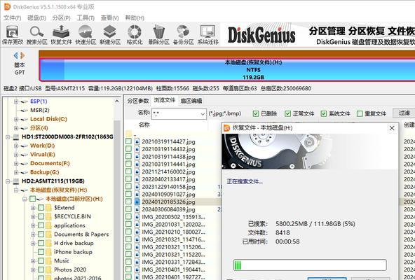Open the 搜索分区 search partition tool
Image resolution: width=415 pixels, height=280 pixels.
point(36,34)
